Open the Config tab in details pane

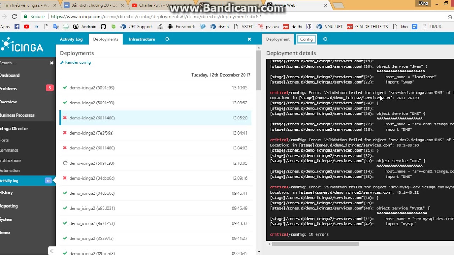click(306, 39)
